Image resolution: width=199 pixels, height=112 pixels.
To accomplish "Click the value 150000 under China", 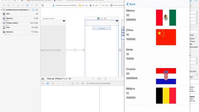I will coord(131,39).
